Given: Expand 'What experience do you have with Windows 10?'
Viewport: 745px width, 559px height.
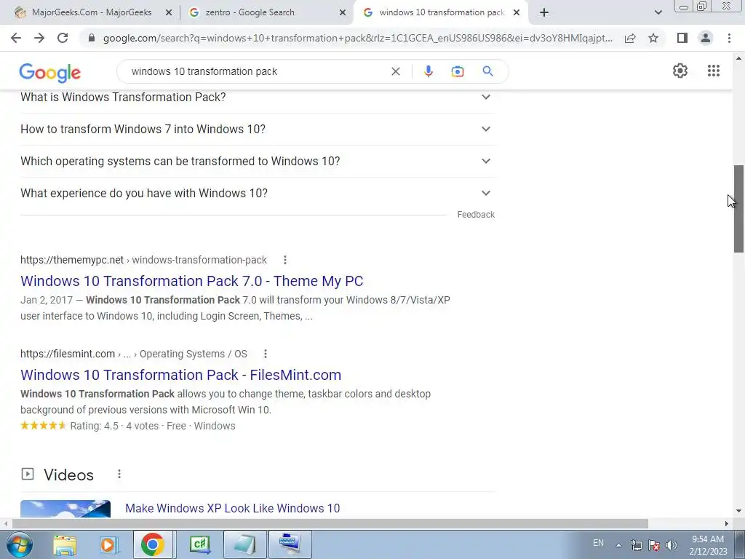Looking at the screenshot, I should coord(258,193).
